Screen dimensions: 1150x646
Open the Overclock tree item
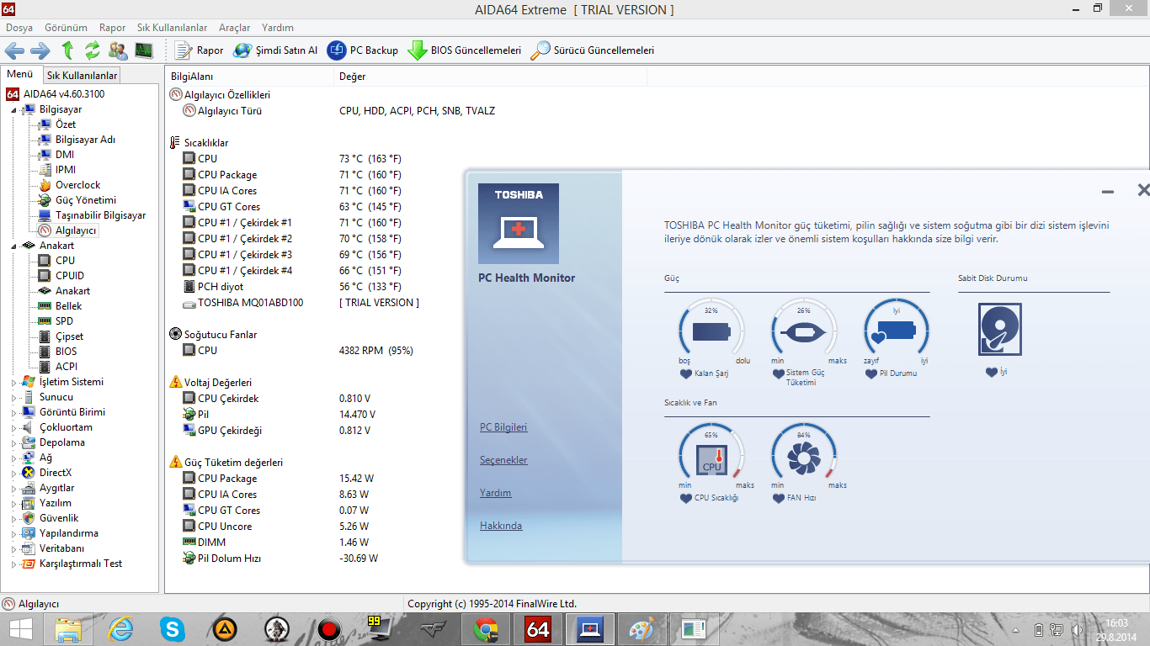coord(77,185)
